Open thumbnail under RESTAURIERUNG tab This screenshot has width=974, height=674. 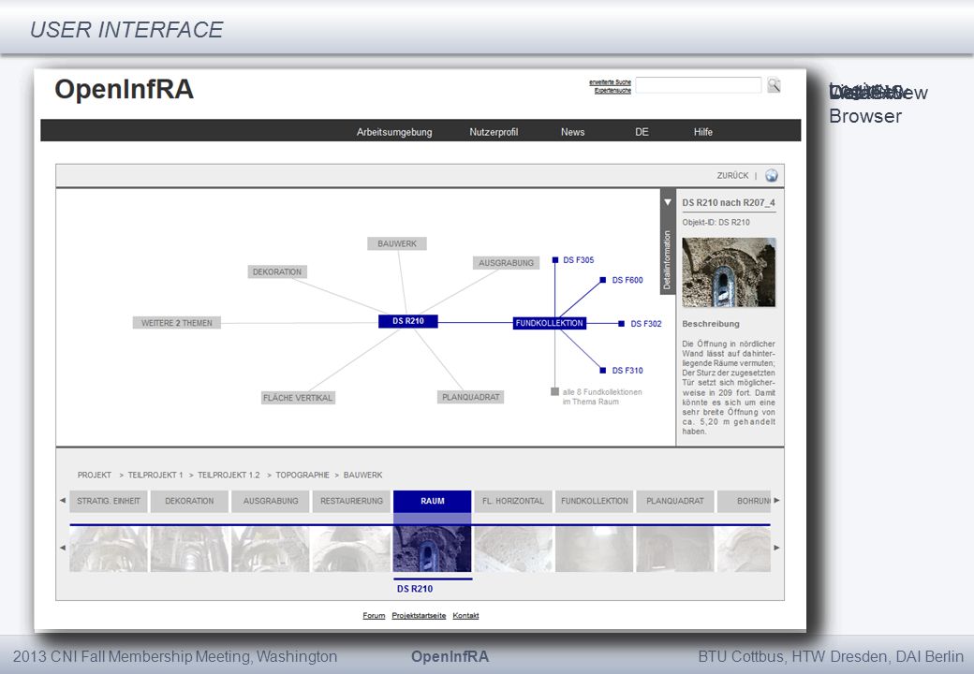(351, 549)
